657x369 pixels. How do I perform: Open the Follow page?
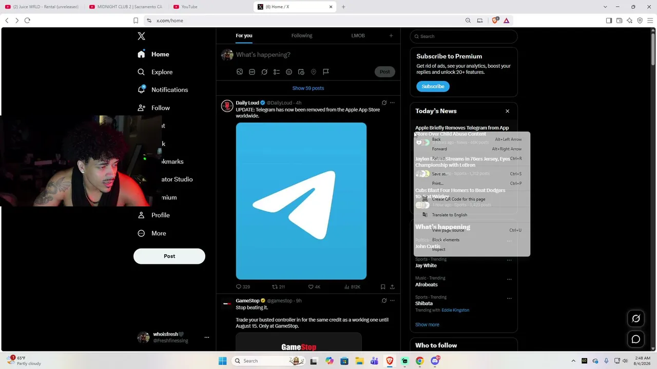(153, 108)
